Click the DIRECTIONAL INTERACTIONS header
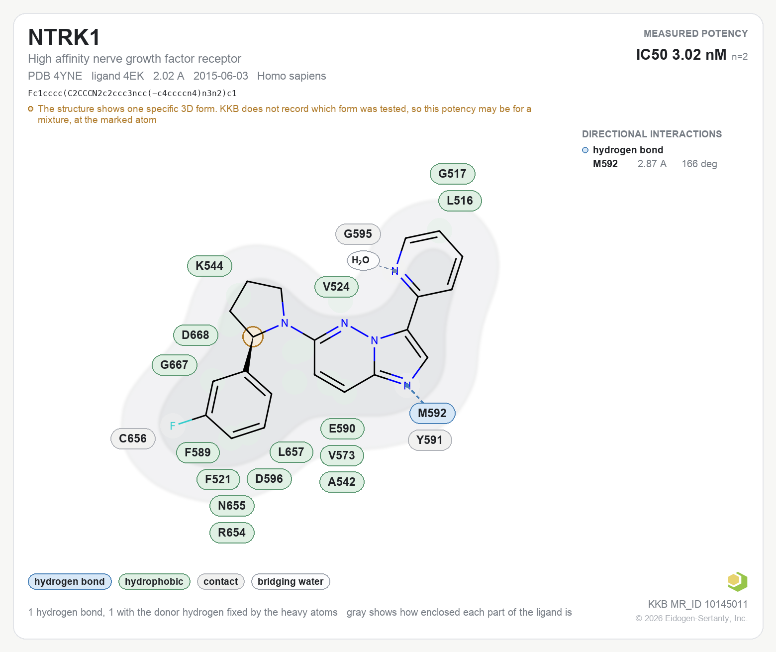Image resolution: width=776 pixels, height=652 pixels. 652,134
